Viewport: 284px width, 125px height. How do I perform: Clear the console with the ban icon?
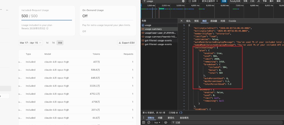(x=149, y=123)
